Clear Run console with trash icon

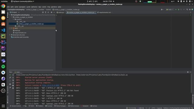click(13, 88)
